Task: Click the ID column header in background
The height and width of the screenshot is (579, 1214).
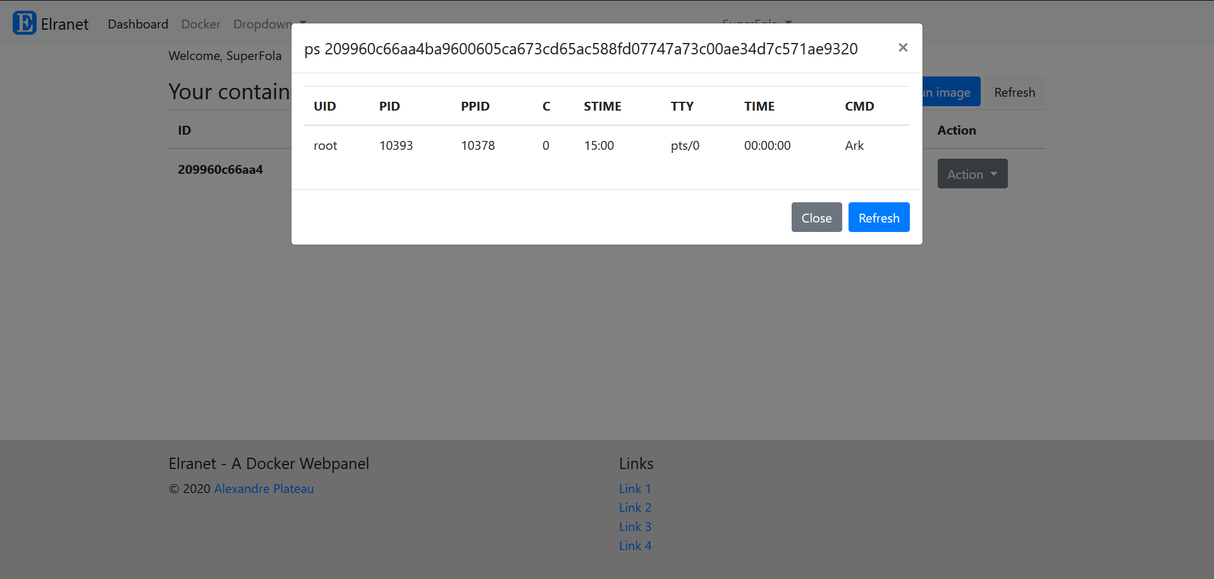Action: 184,130
